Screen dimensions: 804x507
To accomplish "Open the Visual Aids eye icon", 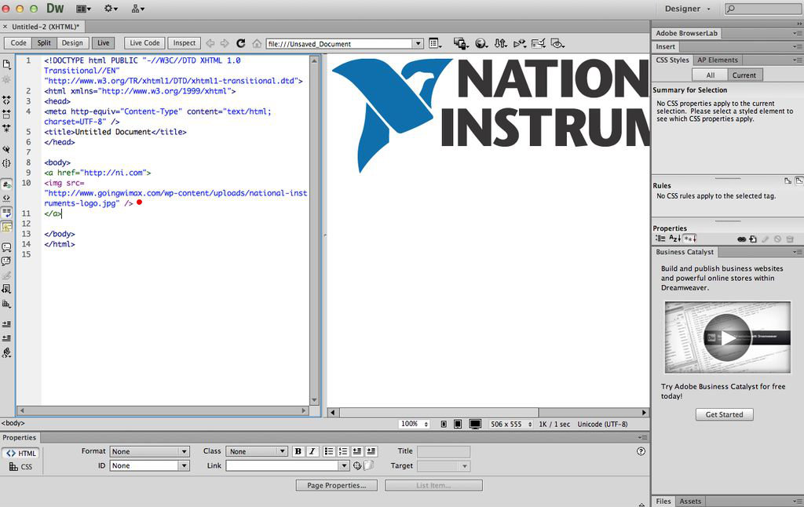I will [557, 44].
